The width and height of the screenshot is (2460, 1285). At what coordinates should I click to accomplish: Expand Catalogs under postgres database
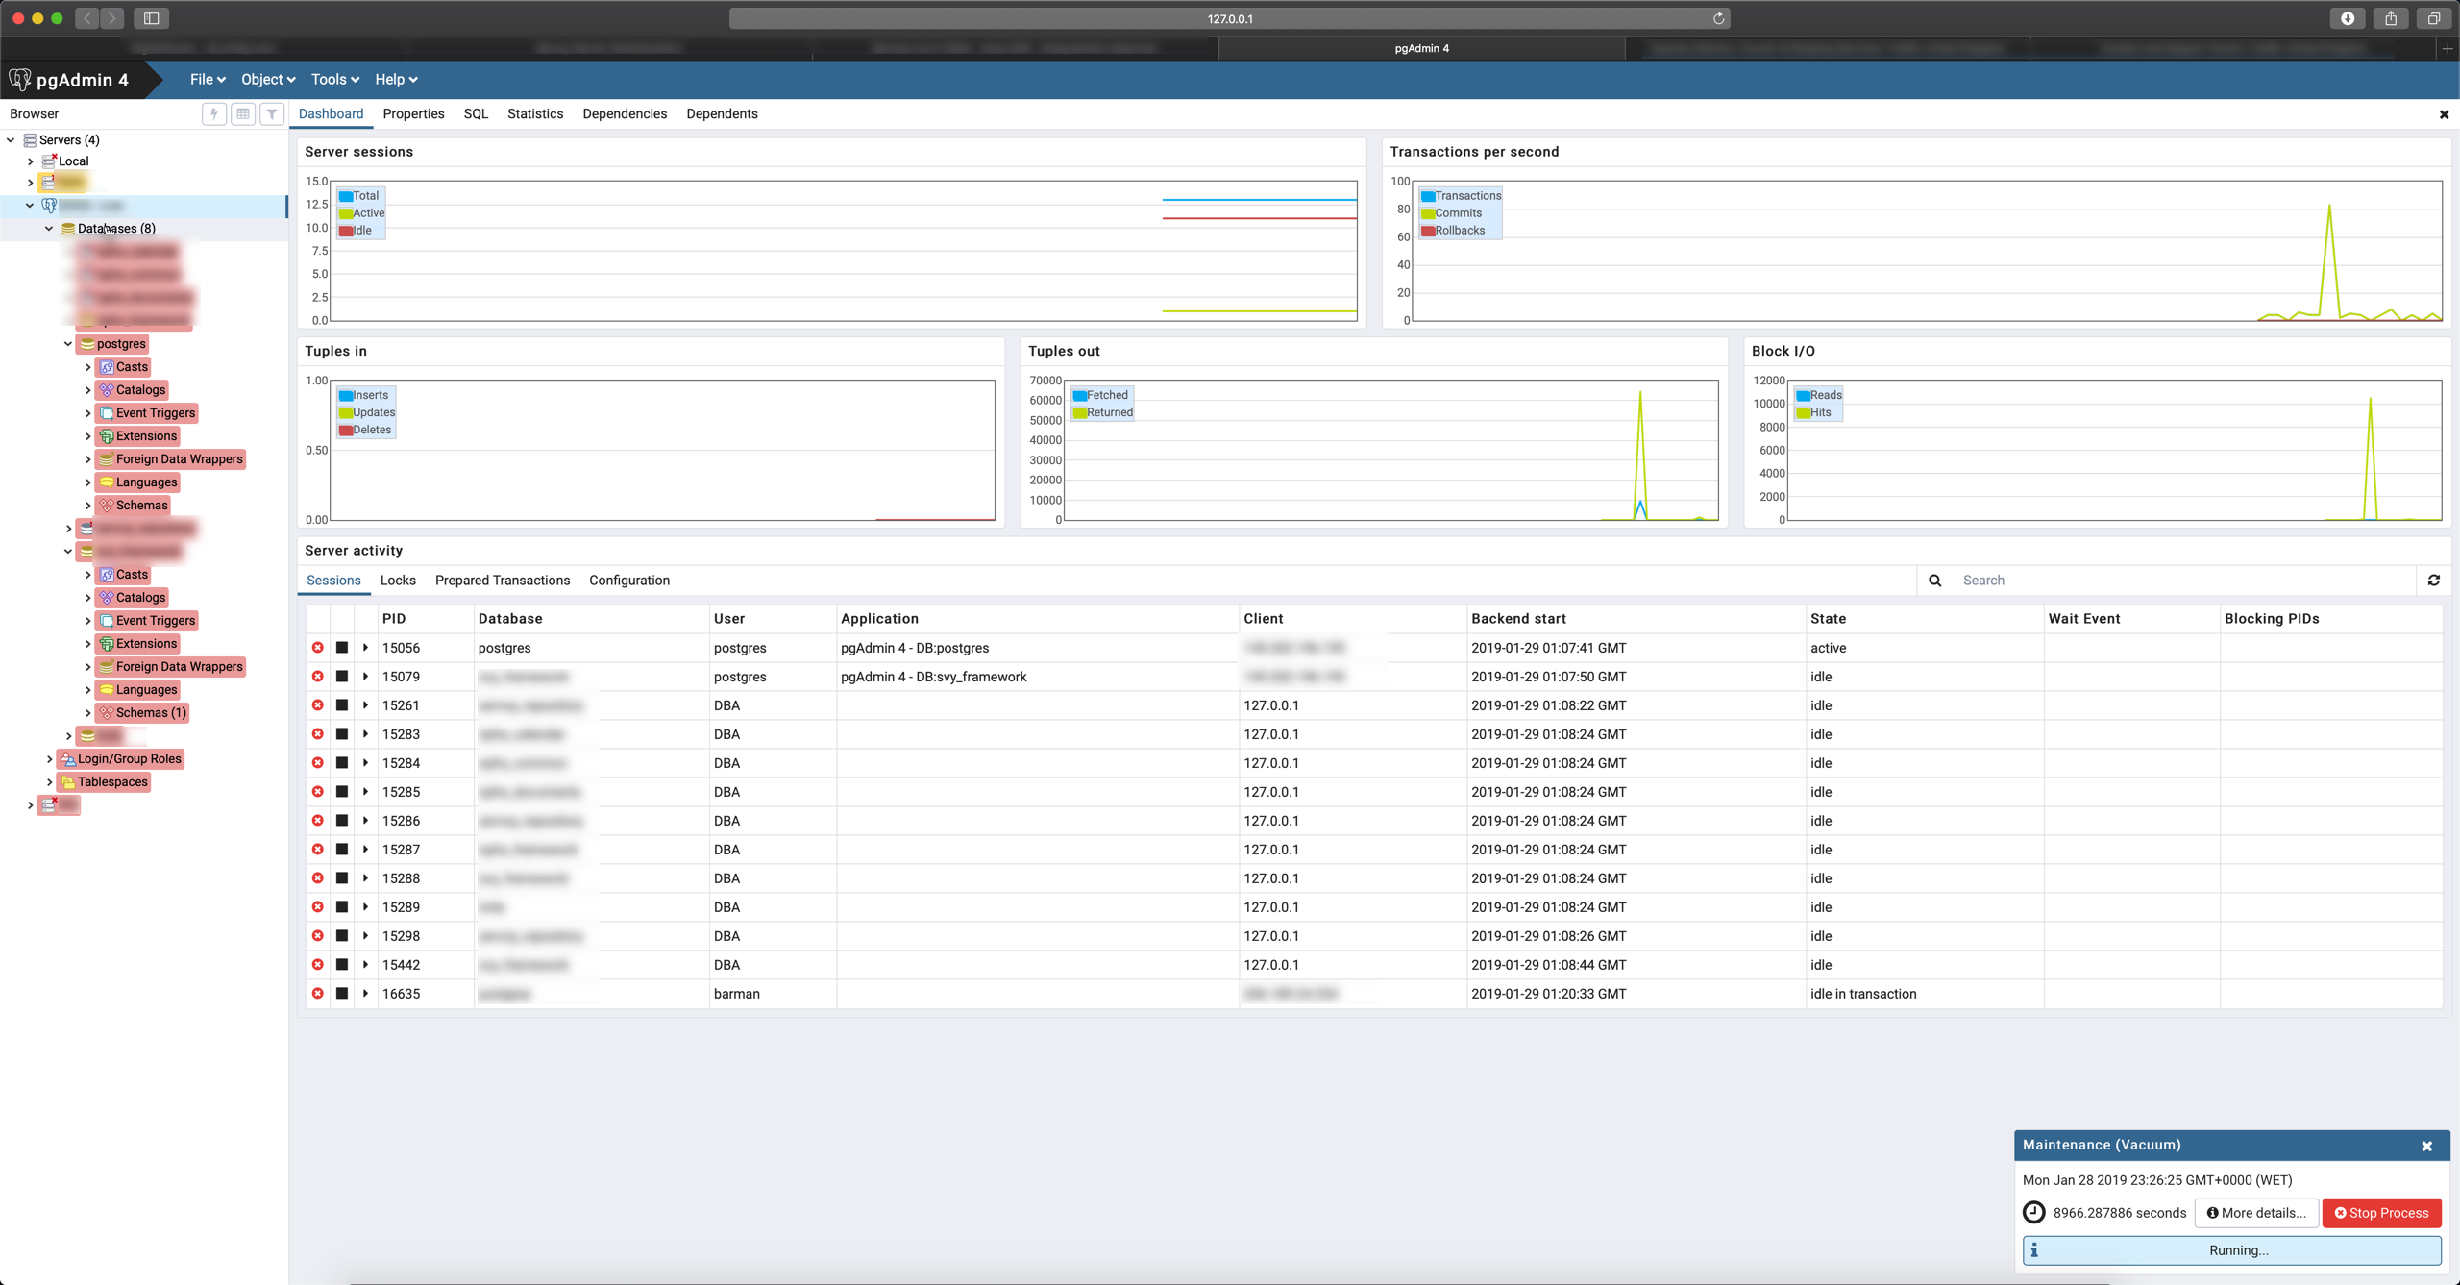(87, 390)
